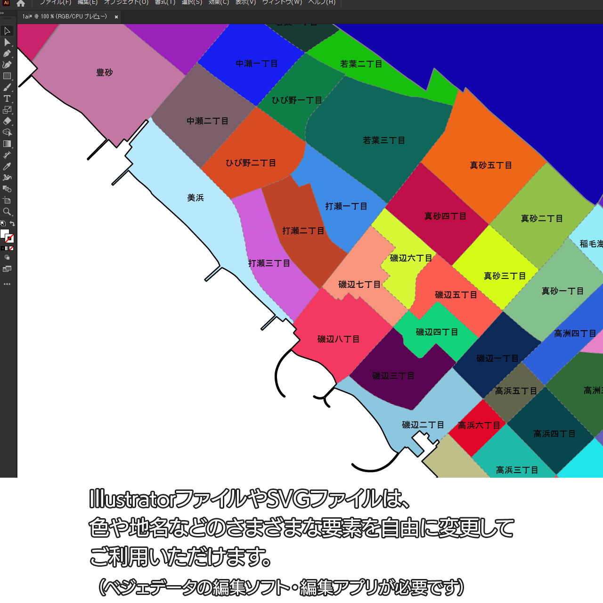603x603 pixels.
Task: Select the Eyedropper tool
Action: [7, 167]
